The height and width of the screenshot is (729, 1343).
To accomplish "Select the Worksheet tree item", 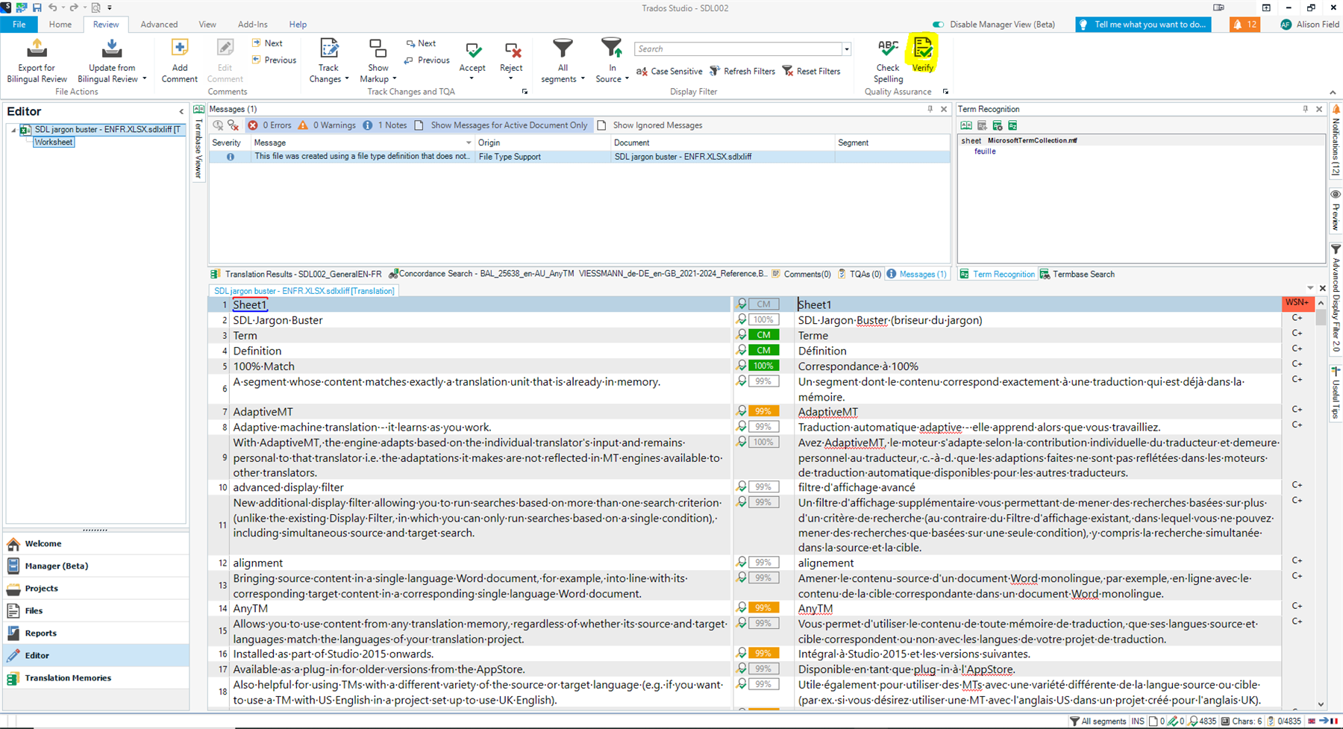I will tap(54, 142).
